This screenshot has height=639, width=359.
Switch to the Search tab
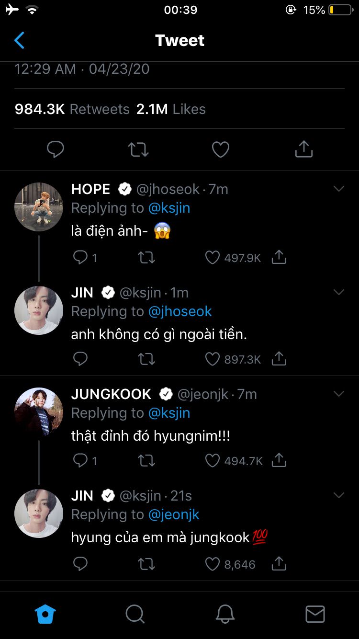click(135, 614)
